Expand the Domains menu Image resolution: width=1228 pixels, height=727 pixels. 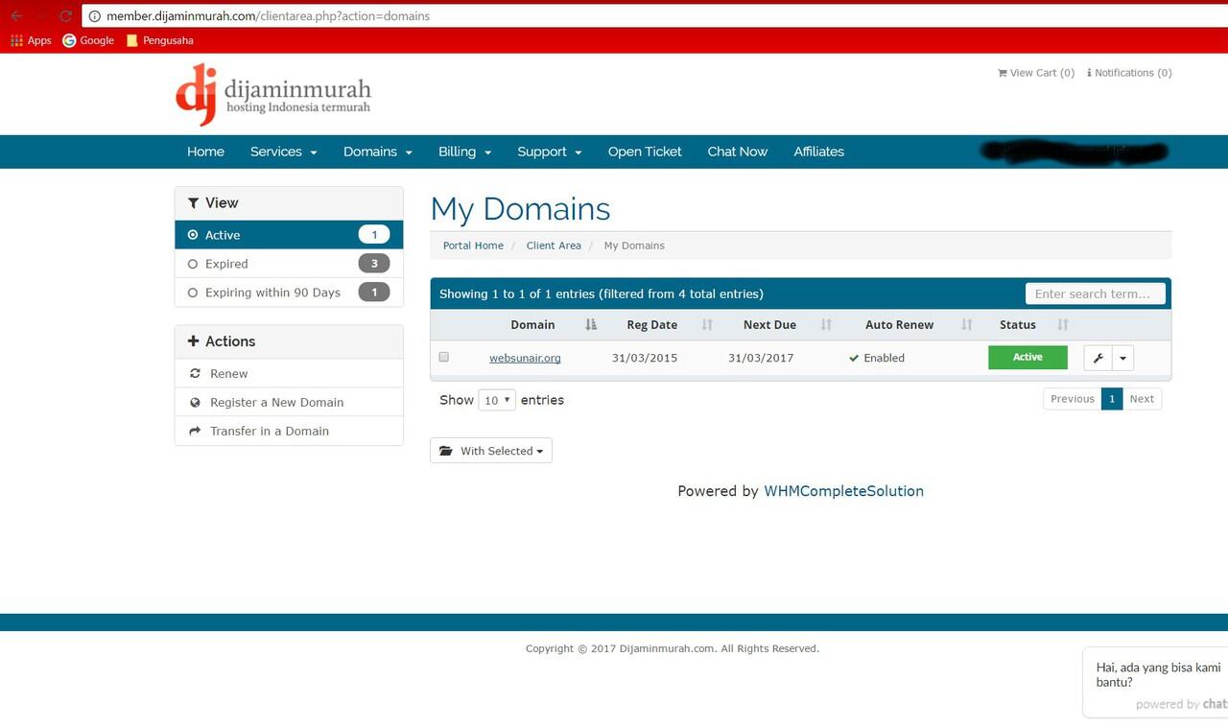pyautogui.click(x=378, y=152)
